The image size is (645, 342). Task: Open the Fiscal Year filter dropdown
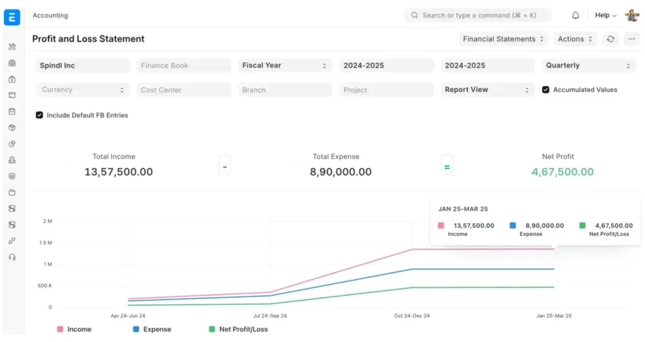point(285,65)
